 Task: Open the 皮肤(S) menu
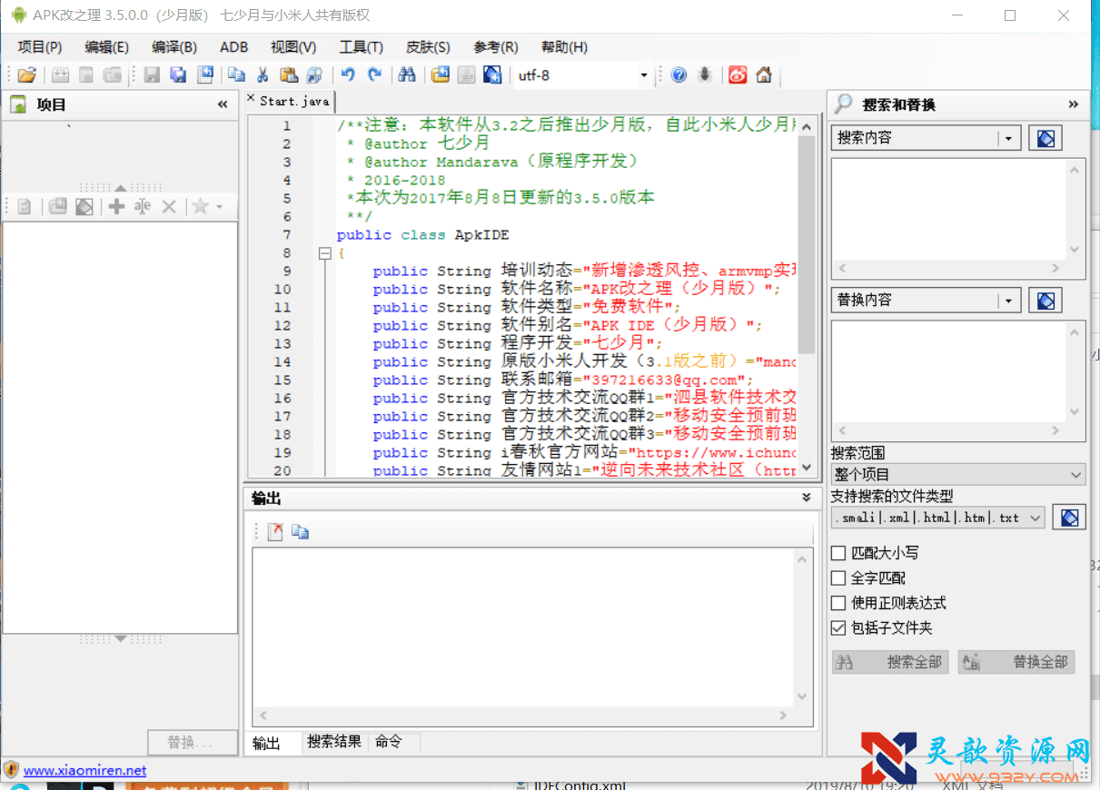[428, 47]
